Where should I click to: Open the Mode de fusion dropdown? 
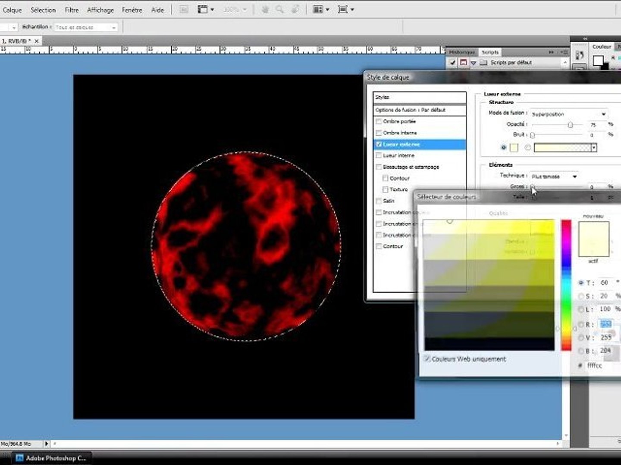[x=569, y=114]
